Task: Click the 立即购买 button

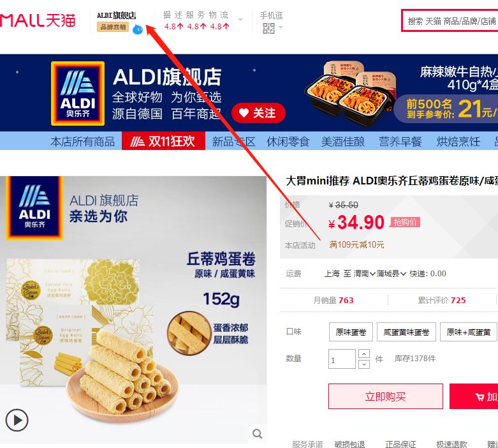Action: pos(386,396)
